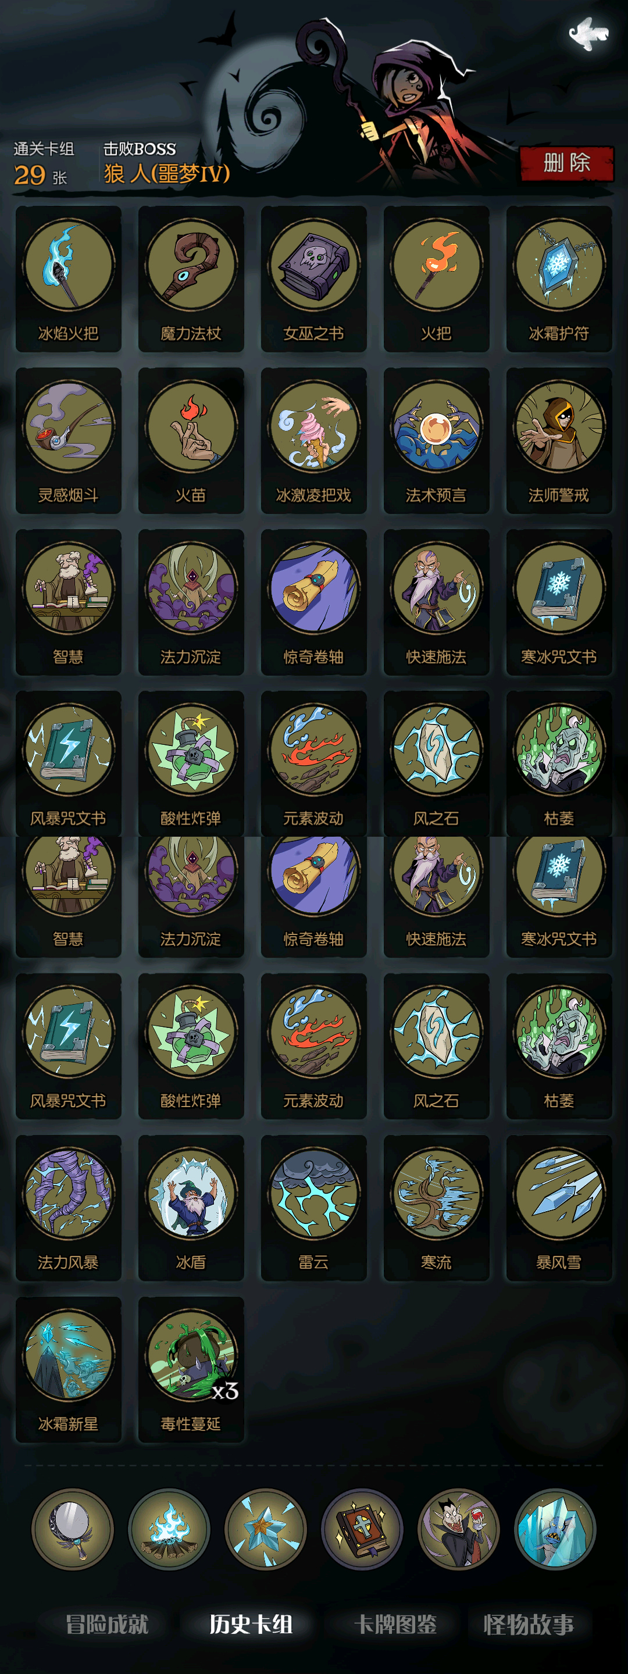Select the 魔力法杖 staff card
This screenshot has width=628, height=1674.
[x=191, y=279]
